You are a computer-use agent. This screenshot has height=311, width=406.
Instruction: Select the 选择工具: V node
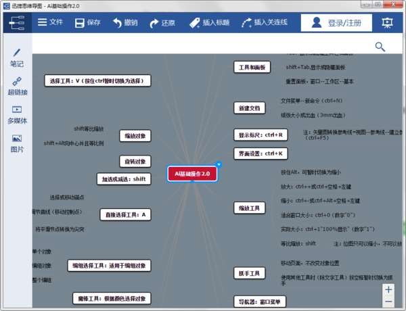click(x=97, y=80)
